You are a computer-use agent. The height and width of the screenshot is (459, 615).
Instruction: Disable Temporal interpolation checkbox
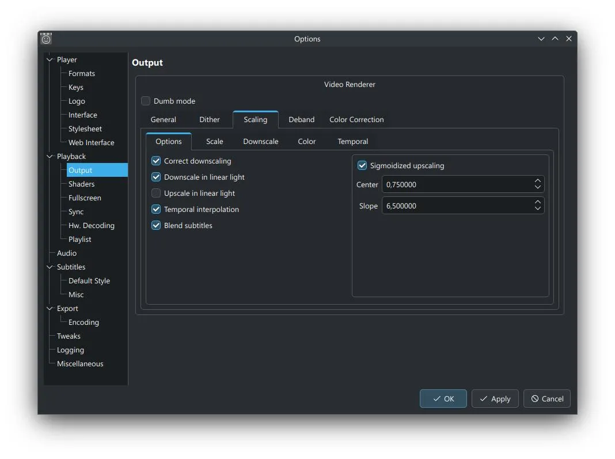coord(156,209)
